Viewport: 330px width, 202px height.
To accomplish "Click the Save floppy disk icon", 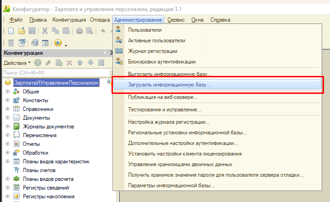I will (32, 31).
